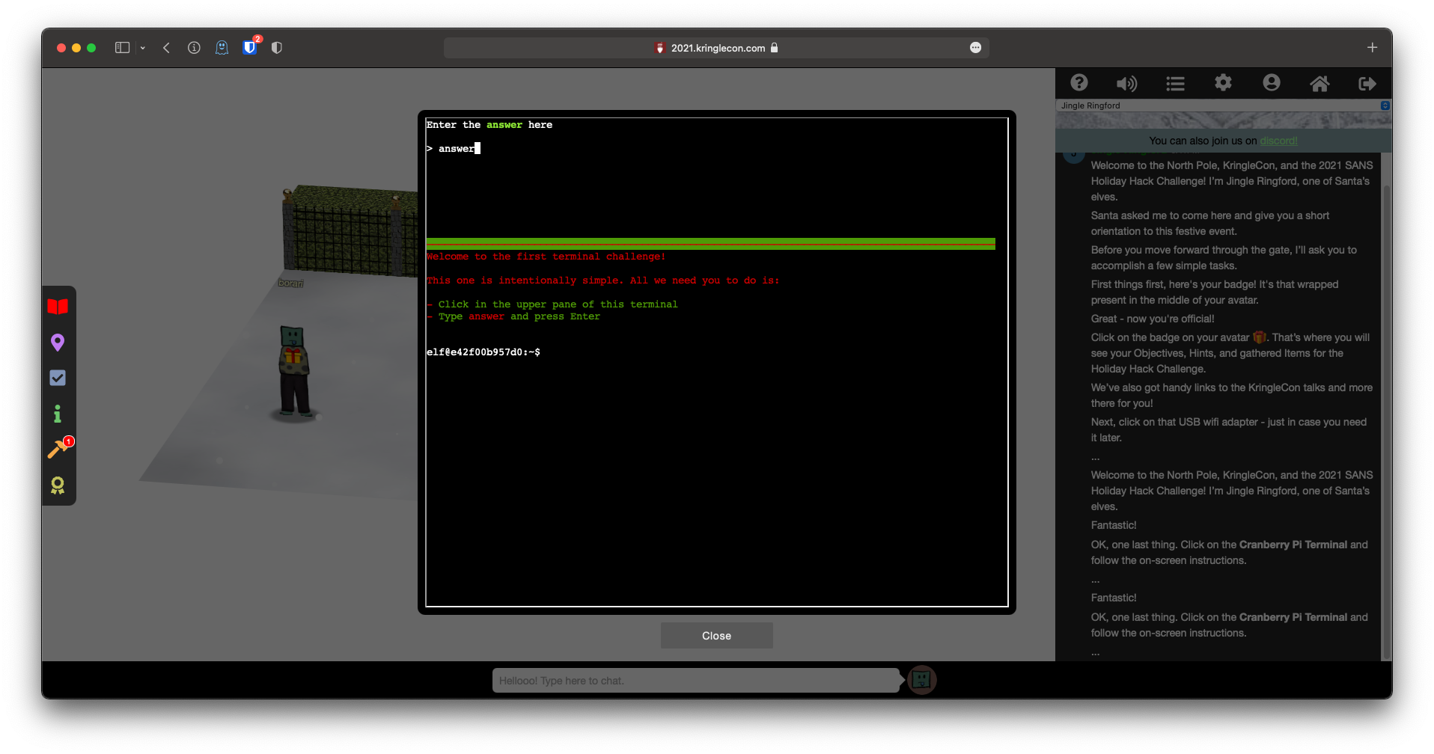
Task: Click the first "Cranberry Pi Terminal" text
Action: click(x=1293, y=545)
